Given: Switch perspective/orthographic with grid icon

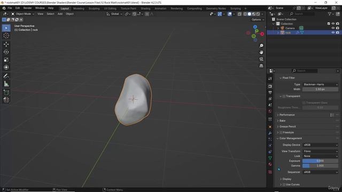Looking at the screenshot, I should (261, 66).
